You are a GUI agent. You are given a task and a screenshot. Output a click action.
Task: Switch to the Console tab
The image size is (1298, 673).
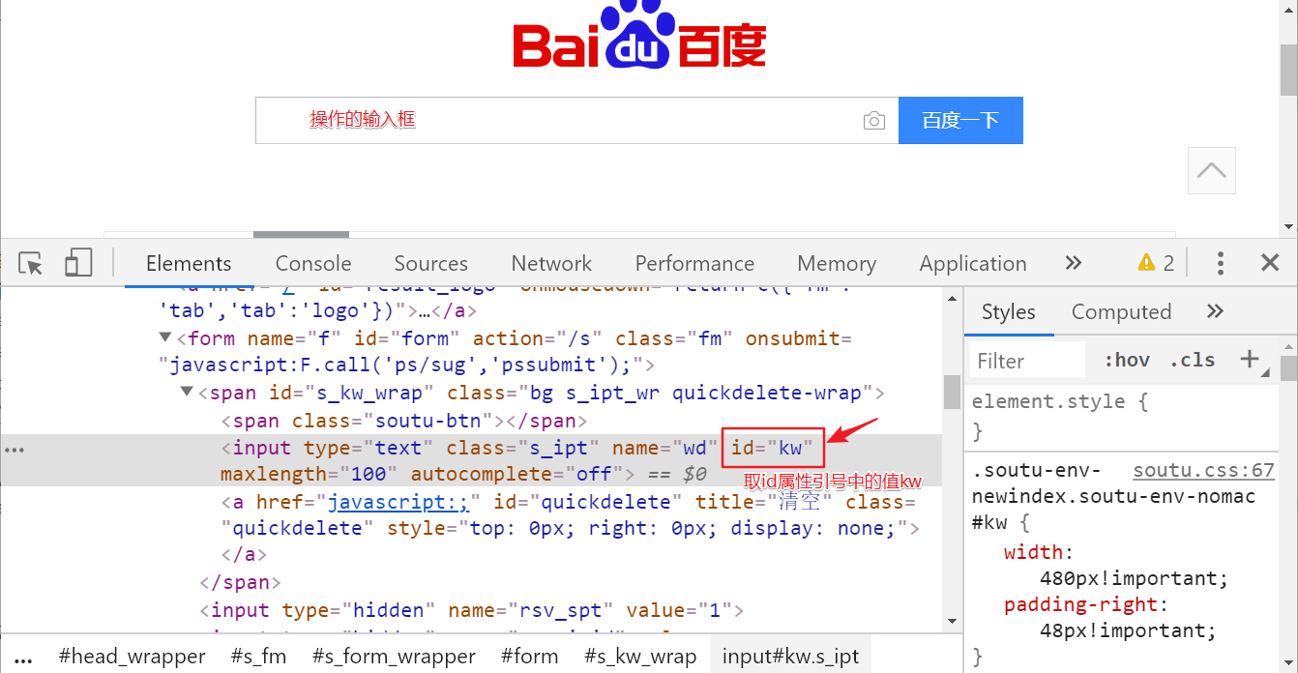(313, 263)
